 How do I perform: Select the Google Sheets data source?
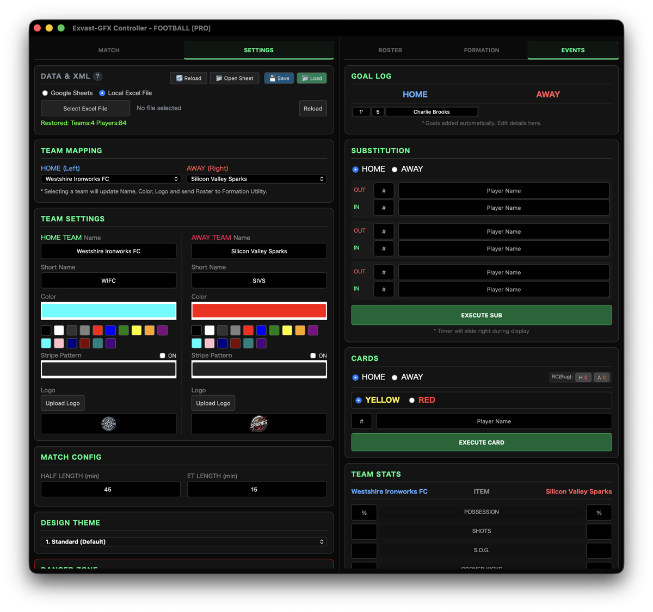45,93
